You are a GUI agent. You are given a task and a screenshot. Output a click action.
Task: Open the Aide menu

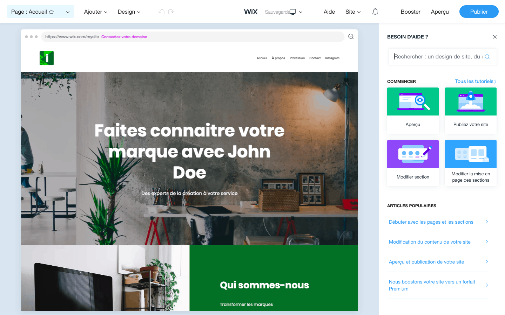(x=329, y=12)
